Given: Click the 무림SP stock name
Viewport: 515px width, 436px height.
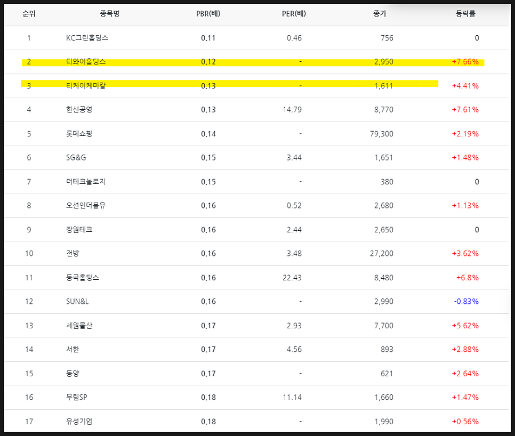Looking at the screenshot, I should coord(77,397).
